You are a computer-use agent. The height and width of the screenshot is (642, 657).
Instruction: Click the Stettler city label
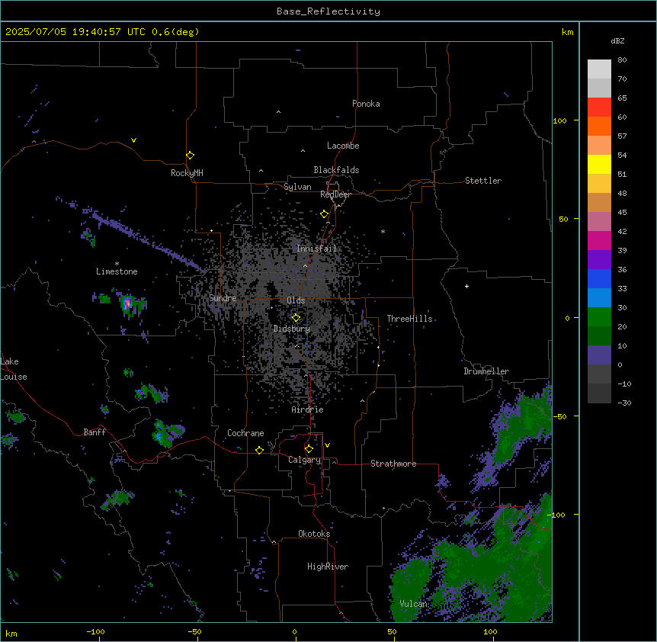(x=483, y=181)
